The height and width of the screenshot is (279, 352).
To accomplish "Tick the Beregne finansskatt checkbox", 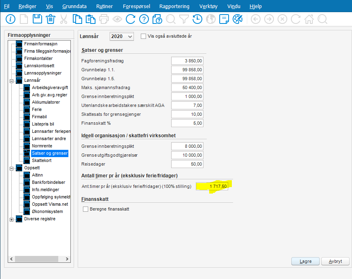I will coord(85,209).
